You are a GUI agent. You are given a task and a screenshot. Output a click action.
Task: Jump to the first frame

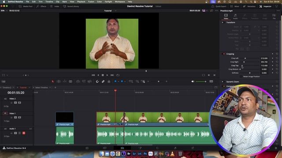(x=93, y=75)
